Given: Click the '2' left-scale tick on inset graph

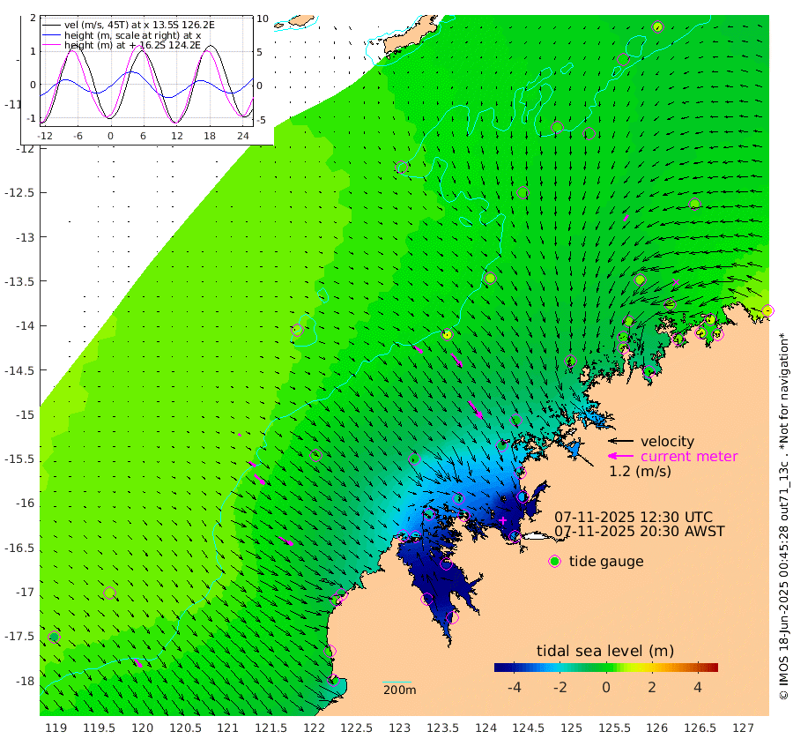Looking at the screenshot, I should coord(33,18).
